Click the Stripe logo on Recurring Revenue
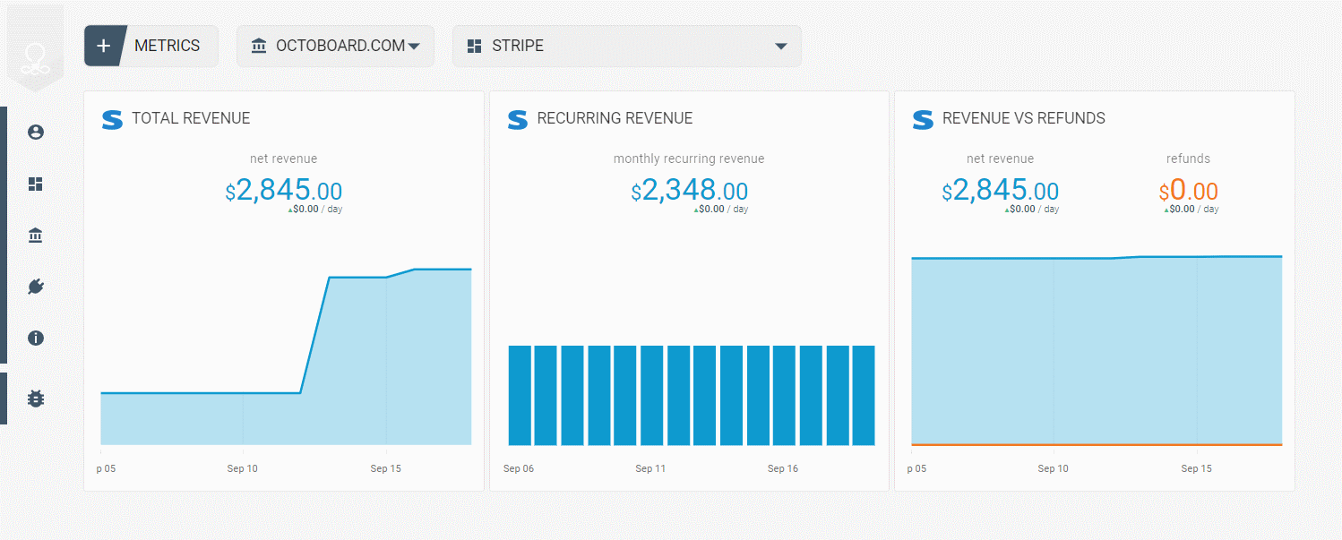Screen dimensions: 1342x540 pyautogui.click(x=518, y=119)
